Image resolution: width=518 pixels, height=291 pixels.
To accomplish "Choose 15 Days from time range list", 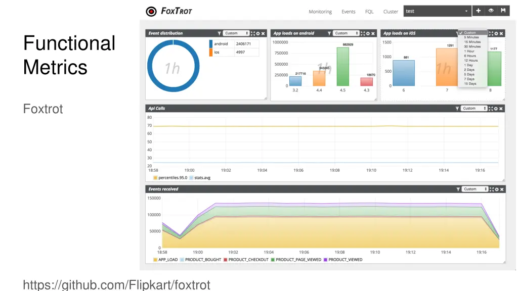I will (x=473, y=83).
